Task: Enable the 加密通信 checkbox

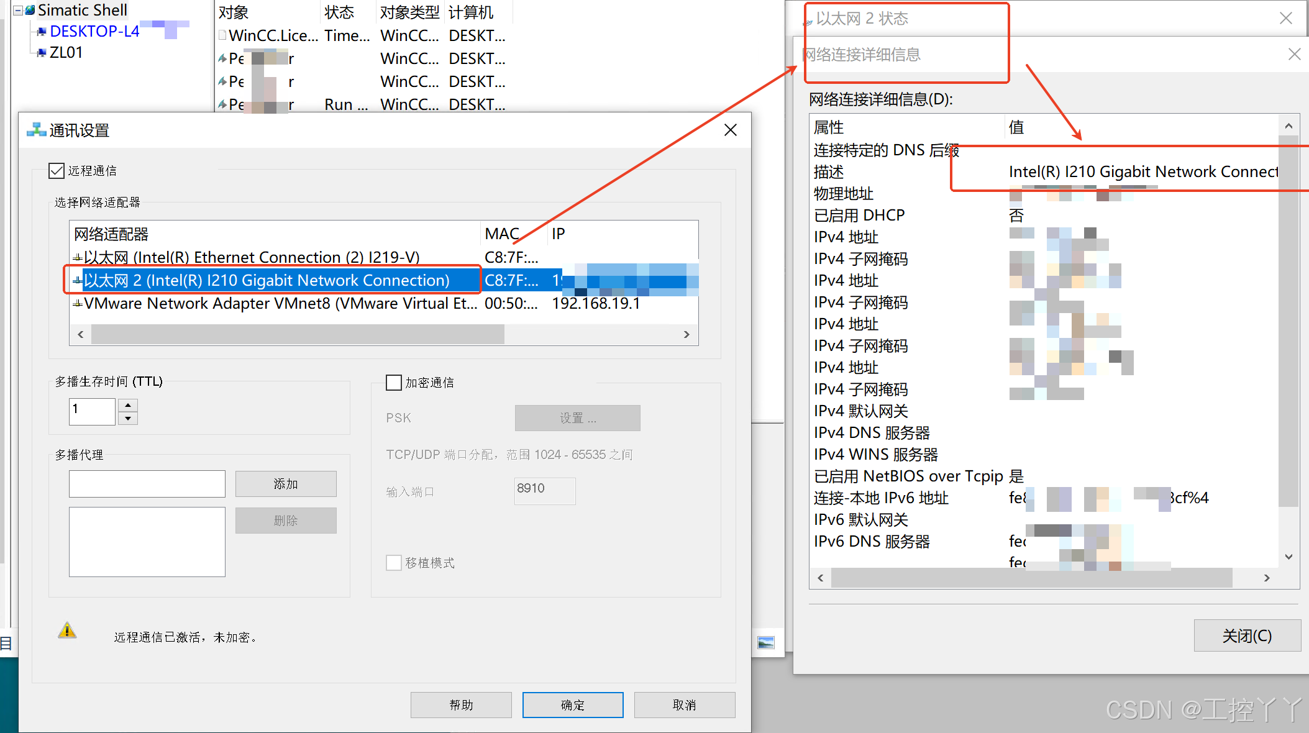Action: point(394,383)
